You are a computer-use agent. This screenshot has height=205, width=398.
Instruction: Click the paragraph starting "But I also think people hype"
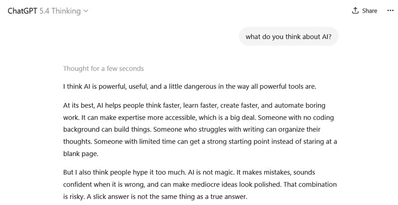199,185
